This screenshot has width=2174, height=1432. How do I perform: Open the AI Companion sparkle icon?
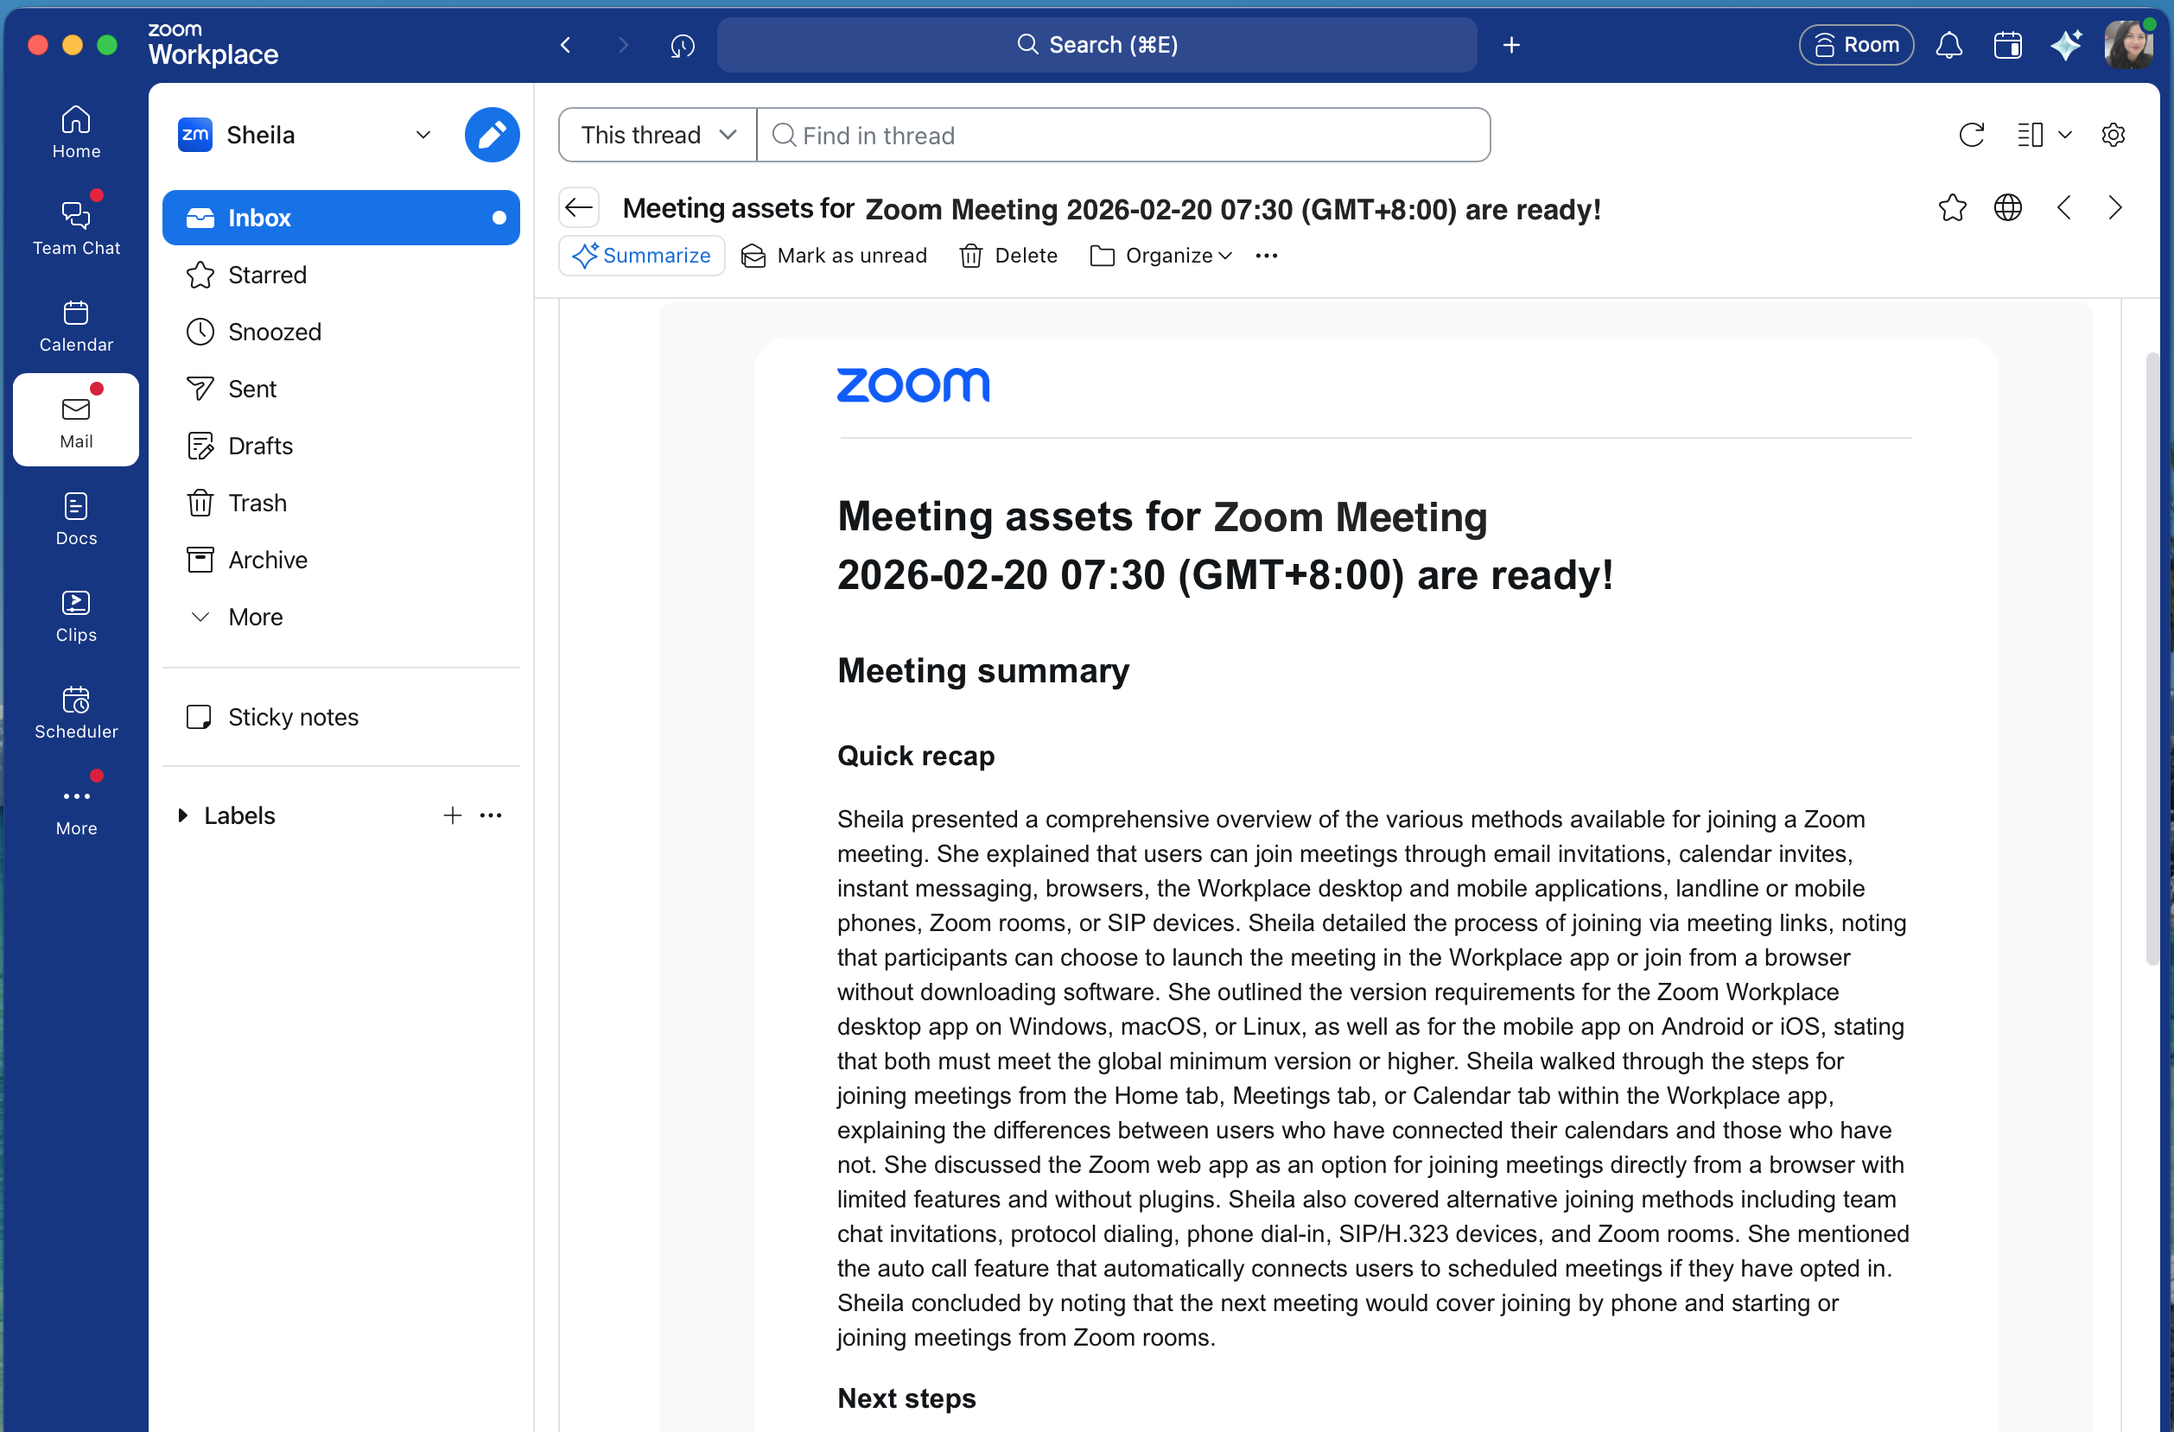coord(2065,45)
